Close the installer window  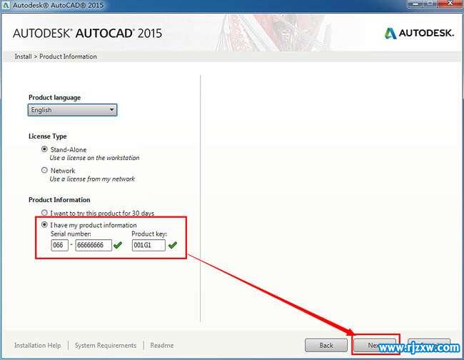(450, 4)
